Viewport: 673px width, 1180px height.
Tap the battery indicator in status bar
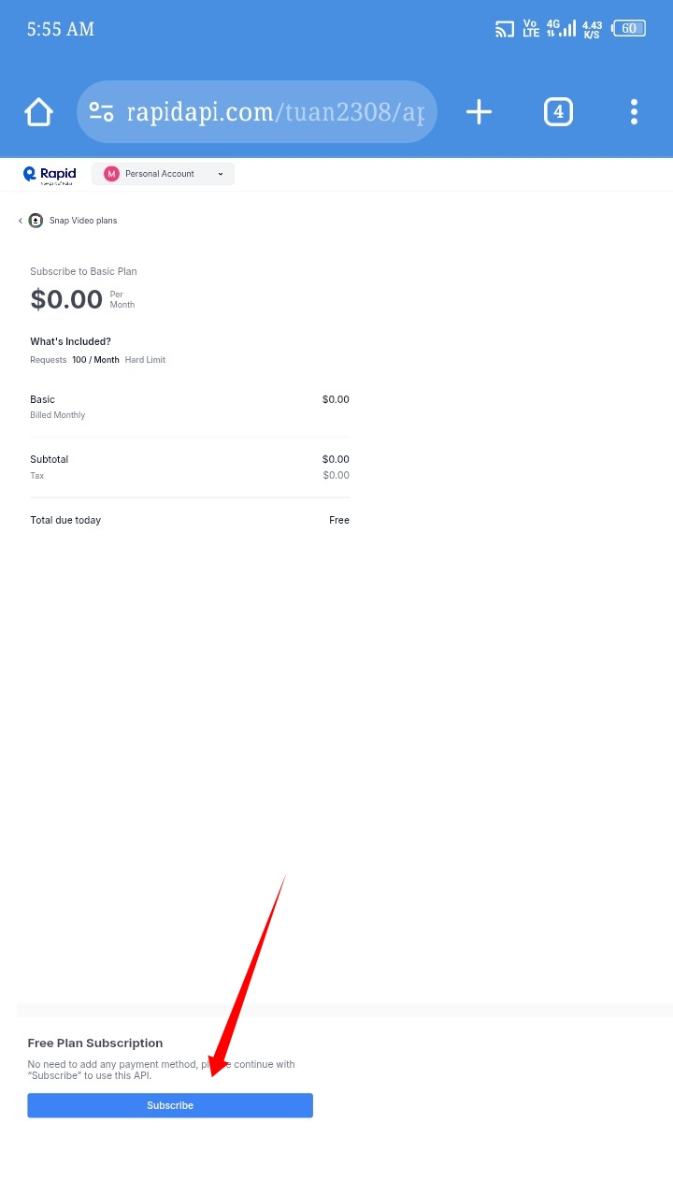tap(628, 29)
